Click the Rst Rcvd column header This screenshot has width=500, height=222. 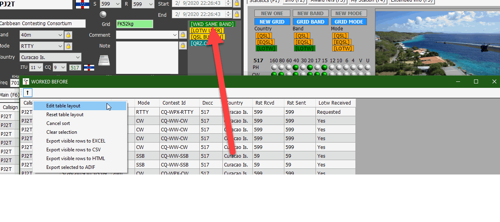click(268, 103)
